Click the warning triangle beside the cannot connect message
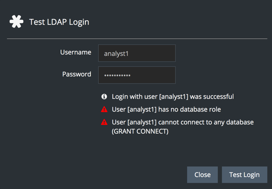The image size is (272, 189). click(x=104, y=122)
